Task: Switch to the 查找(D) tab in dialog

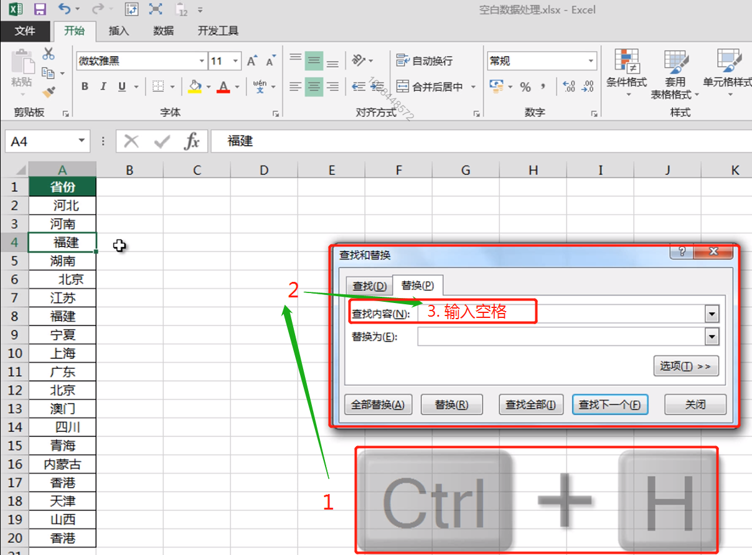Action: [x=370, y=286]
